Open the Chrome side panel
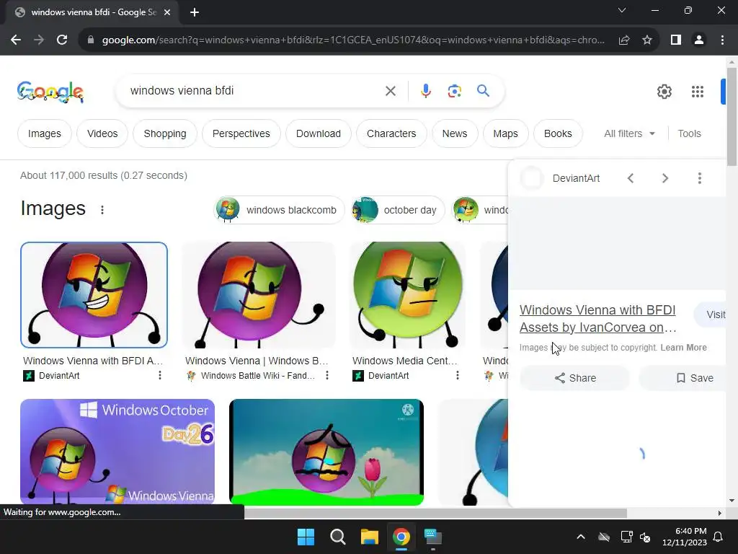This screenshot has height=554, width=738. 676,40
